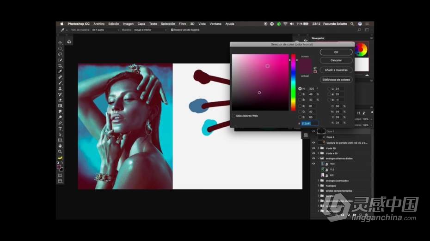The height and width of the screenshot is (241, 430).
Task: Expand the analogos acentuados group
Action: (x=319, y=181)
